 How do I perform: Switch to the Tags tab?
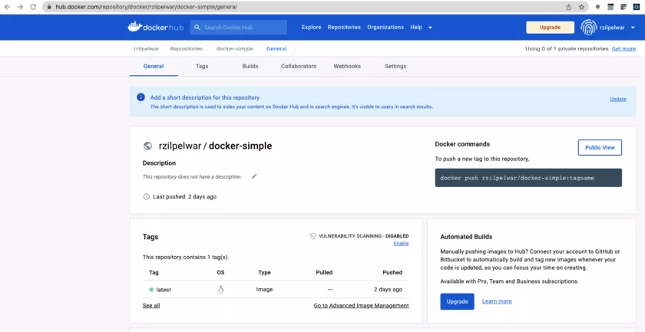201,66
